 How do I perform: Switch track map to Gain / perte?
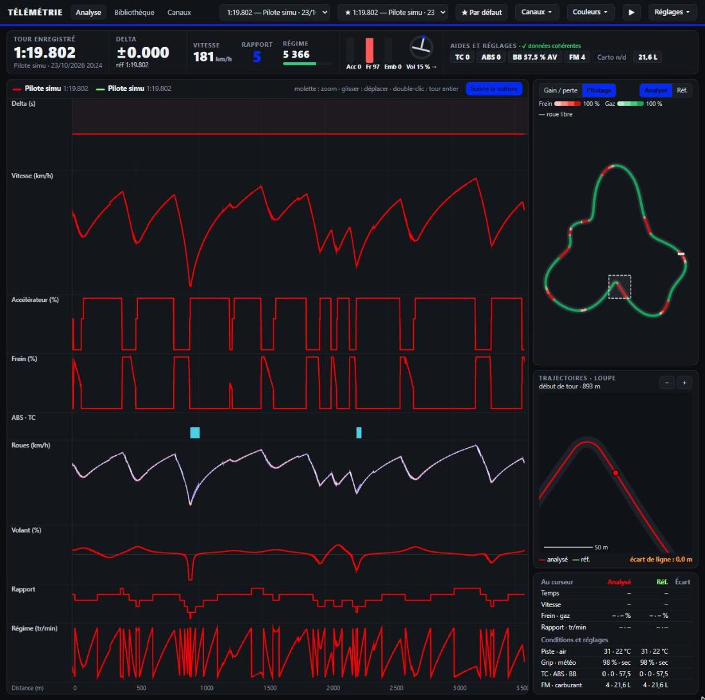[560, 90]
